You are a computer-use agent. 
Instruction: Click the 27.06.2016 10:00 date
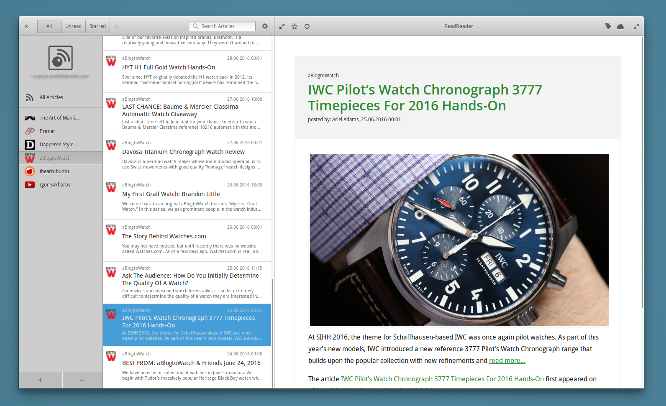(245, 99)
